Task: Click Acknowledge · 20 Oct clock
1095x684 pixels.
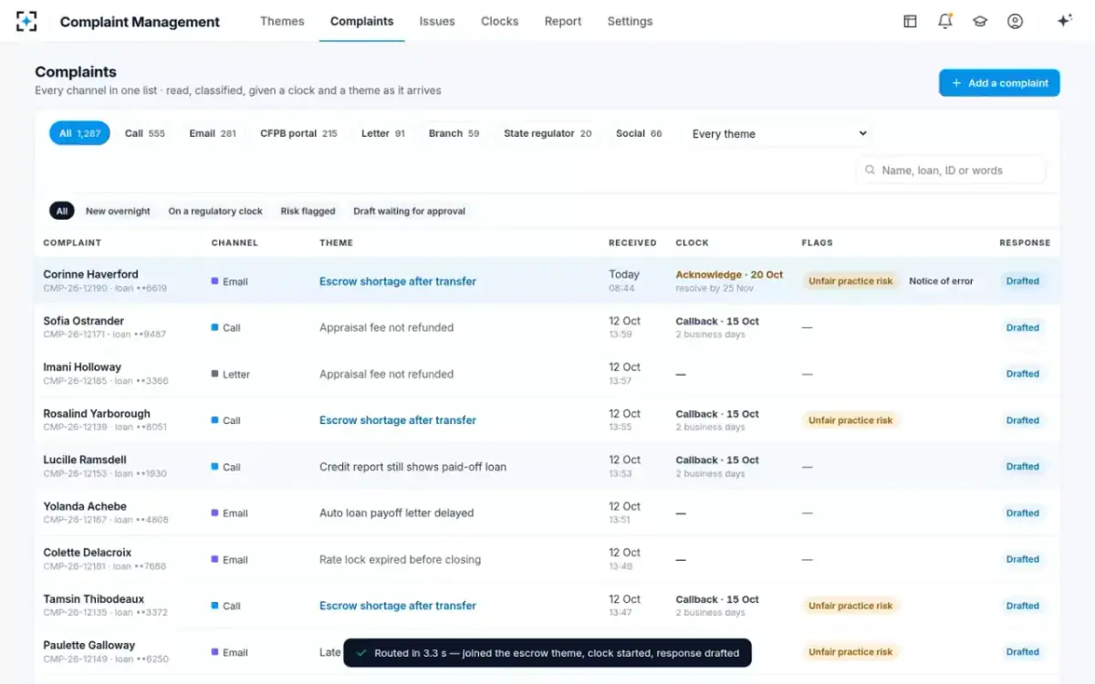Action: click(729, 275)
